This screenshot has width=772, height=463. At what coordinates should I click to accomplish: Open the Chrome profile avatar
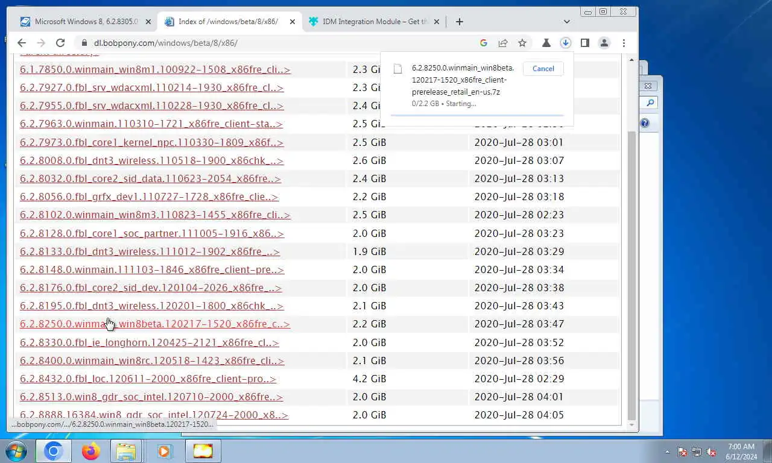coord(604,43)
